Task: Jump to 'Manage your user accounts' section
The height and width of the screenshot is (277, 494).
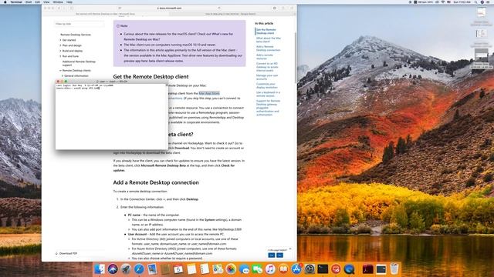Action: (x=267, y=77)
